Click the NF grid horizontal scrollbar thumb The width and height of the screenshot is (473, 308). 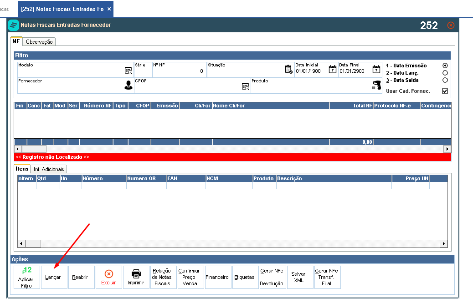pos(34,149)
